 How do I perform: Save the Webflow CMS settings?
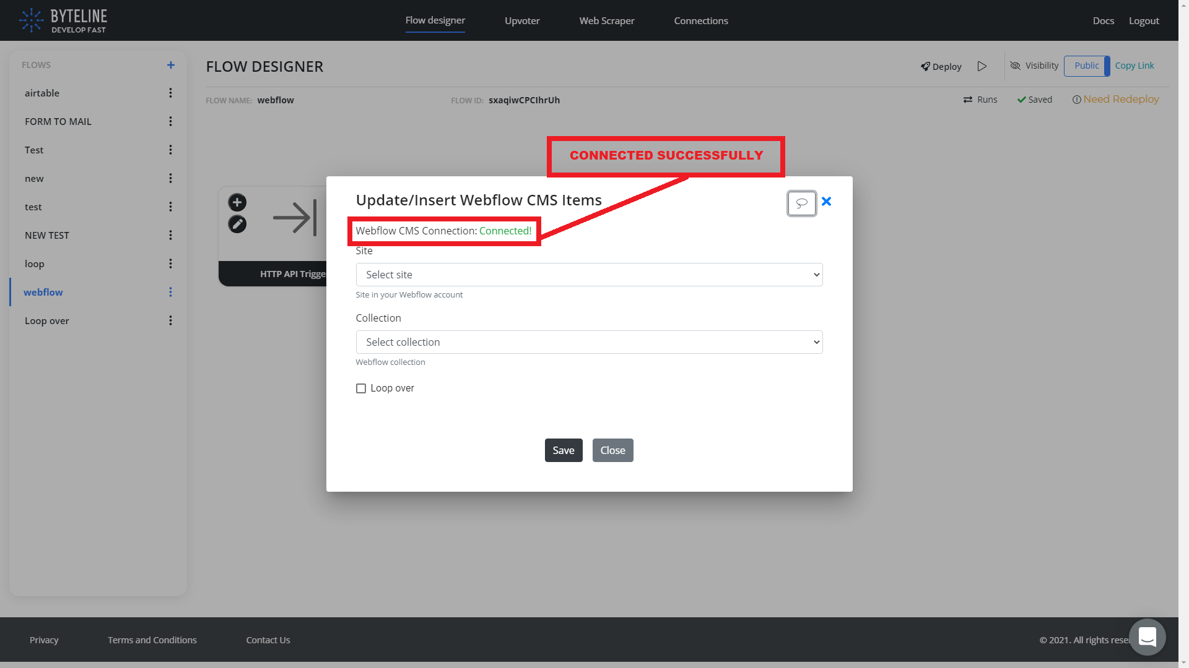(x=563, y=450)
